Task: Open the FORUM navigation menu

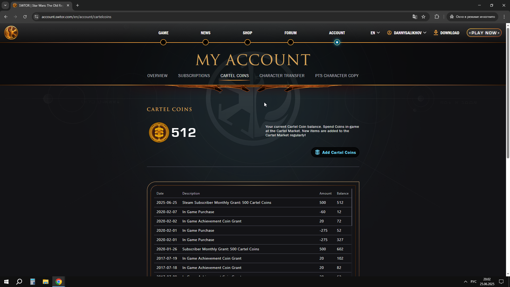Action: pos(291,33)
